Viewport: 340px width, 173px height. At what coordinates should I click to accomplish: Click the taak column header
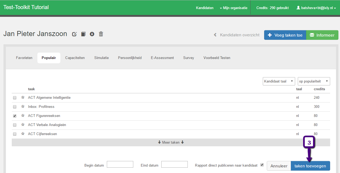click(31, 89)
